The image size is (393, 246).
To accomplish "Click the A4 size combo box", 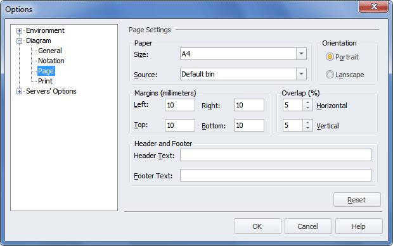I will point(243,54).
